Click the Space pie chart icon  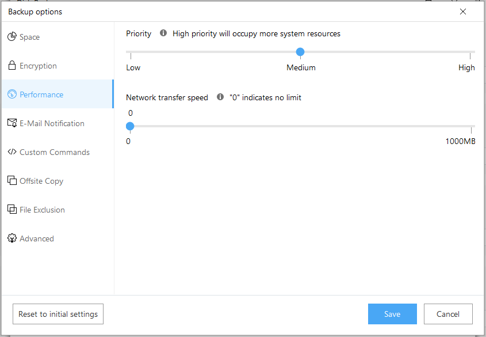pos(12,37)
